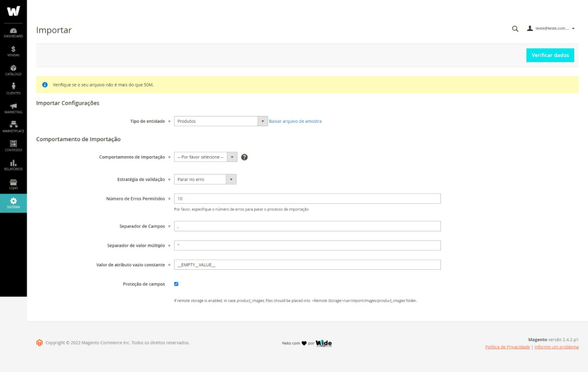Image resolution: width=588 pixels, height=372 pixels.
Task: Open Política de Privacidade link
Action: 508,347
